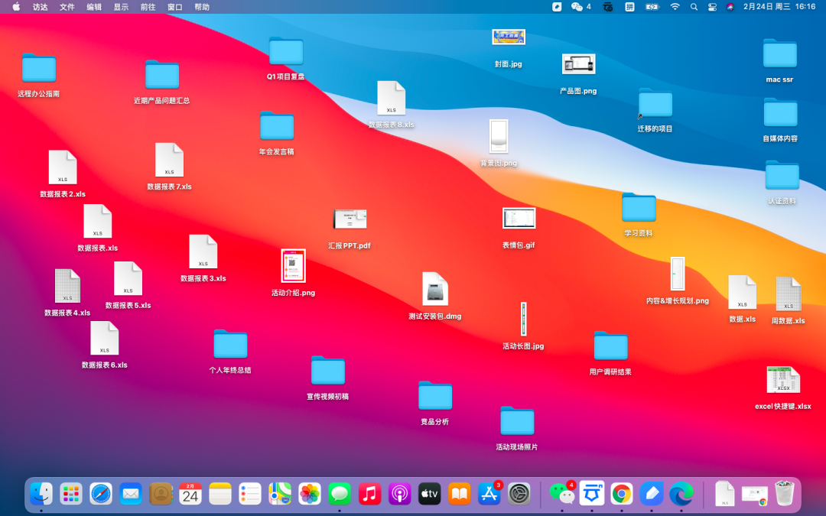Open the Mail app in Dock
This screenshot has height=516, width=826.
[x=131, y=494]
